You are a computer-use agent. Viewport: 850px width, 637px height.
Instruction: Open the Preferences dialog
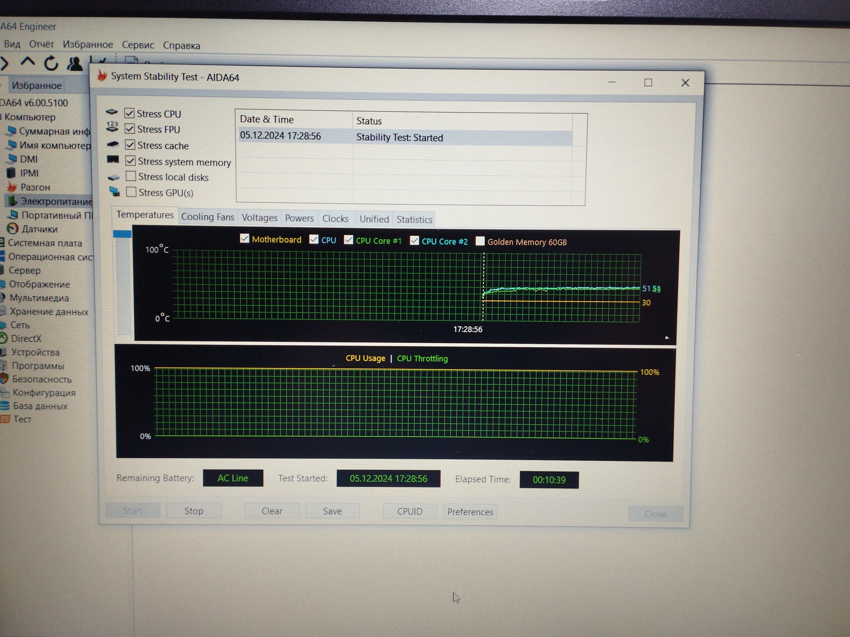coord(470,512)
